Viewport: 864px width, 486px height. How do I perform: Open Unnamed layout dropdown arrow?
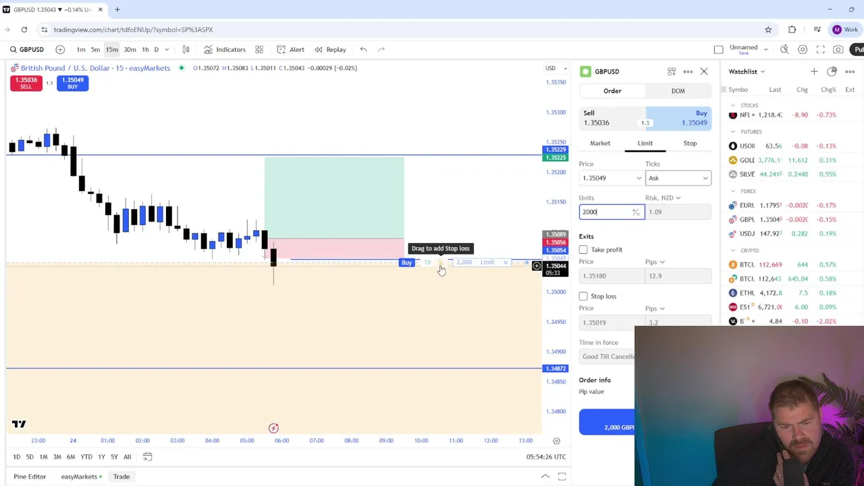click(x=765, y=49)
